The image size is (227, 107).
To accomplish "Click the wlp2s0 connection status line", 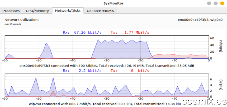I will coord(105,104).
